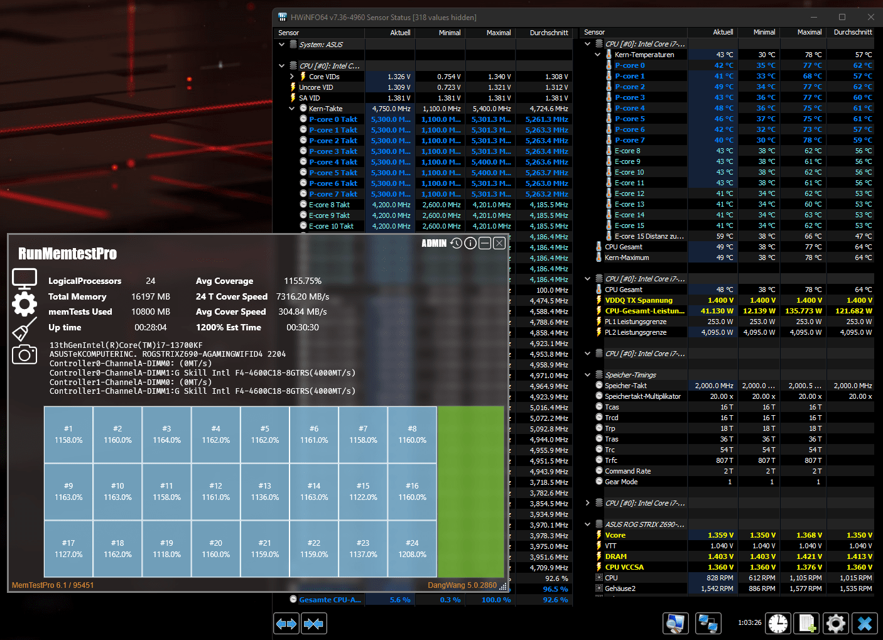Open RunMemtestPro settings gear icon
Viewport: 883px width, 640px height.
point(24,304)
